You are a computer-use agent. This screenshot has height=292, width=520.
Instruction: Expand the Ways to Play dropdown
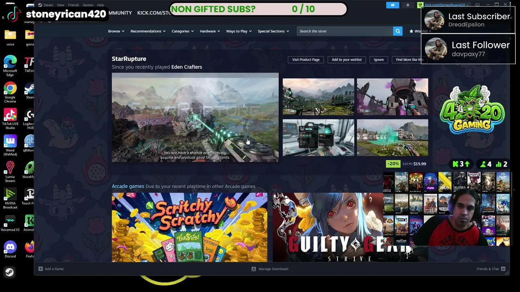point(239,31)
